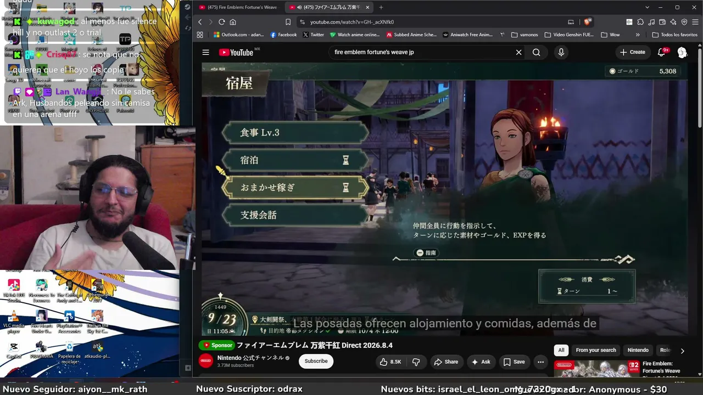Image resolution: width=703 pixels, height=395 pixels.
Task: Open the site information icon in address bar
Action: 302,22
